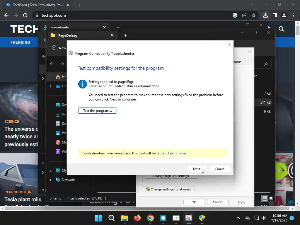Open the Chrome profile icon
Screen dimensions: 300x225
tap(284, 15)
